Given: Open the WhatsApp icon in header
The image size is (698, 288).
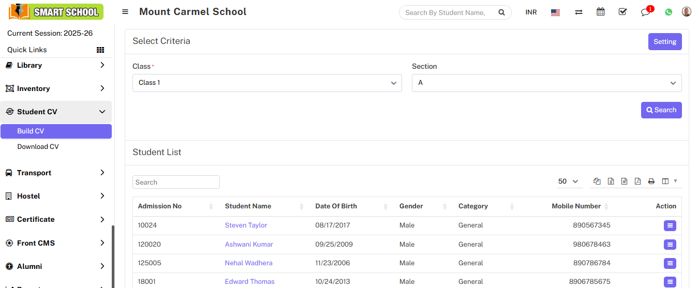Looking at the screenshot, I should pos(669,12).
